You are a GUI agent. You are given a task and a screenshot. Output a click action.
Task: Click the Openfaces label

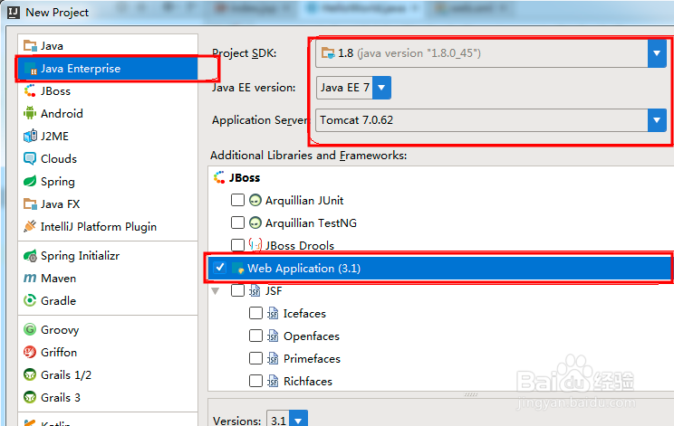[312, 336]
